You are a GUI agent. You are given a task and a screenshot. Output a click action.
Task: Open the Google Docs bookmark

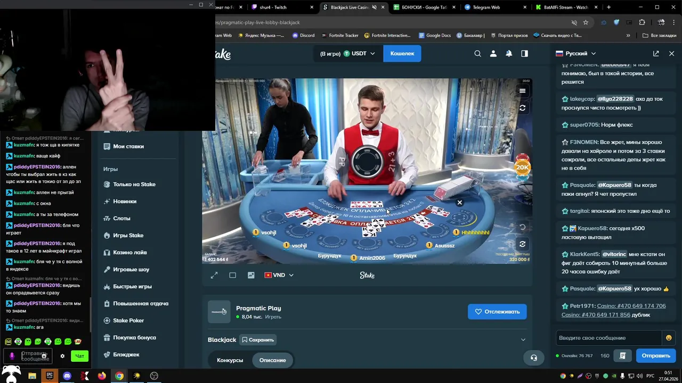pos(434,36)
